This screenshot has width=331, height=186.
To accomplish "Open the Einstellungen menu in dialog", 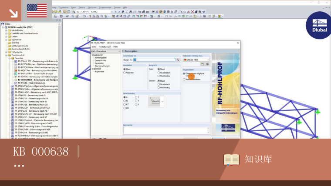I will [105, 47].
